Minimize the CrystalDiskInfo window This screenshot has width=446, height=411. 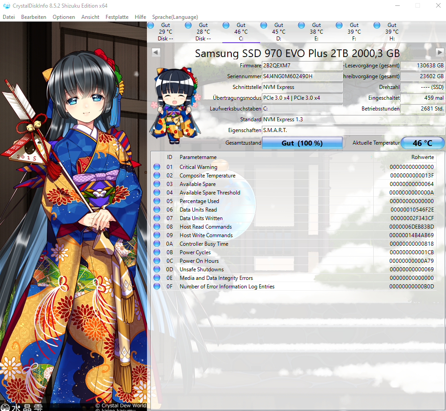(x=397, y=5)
